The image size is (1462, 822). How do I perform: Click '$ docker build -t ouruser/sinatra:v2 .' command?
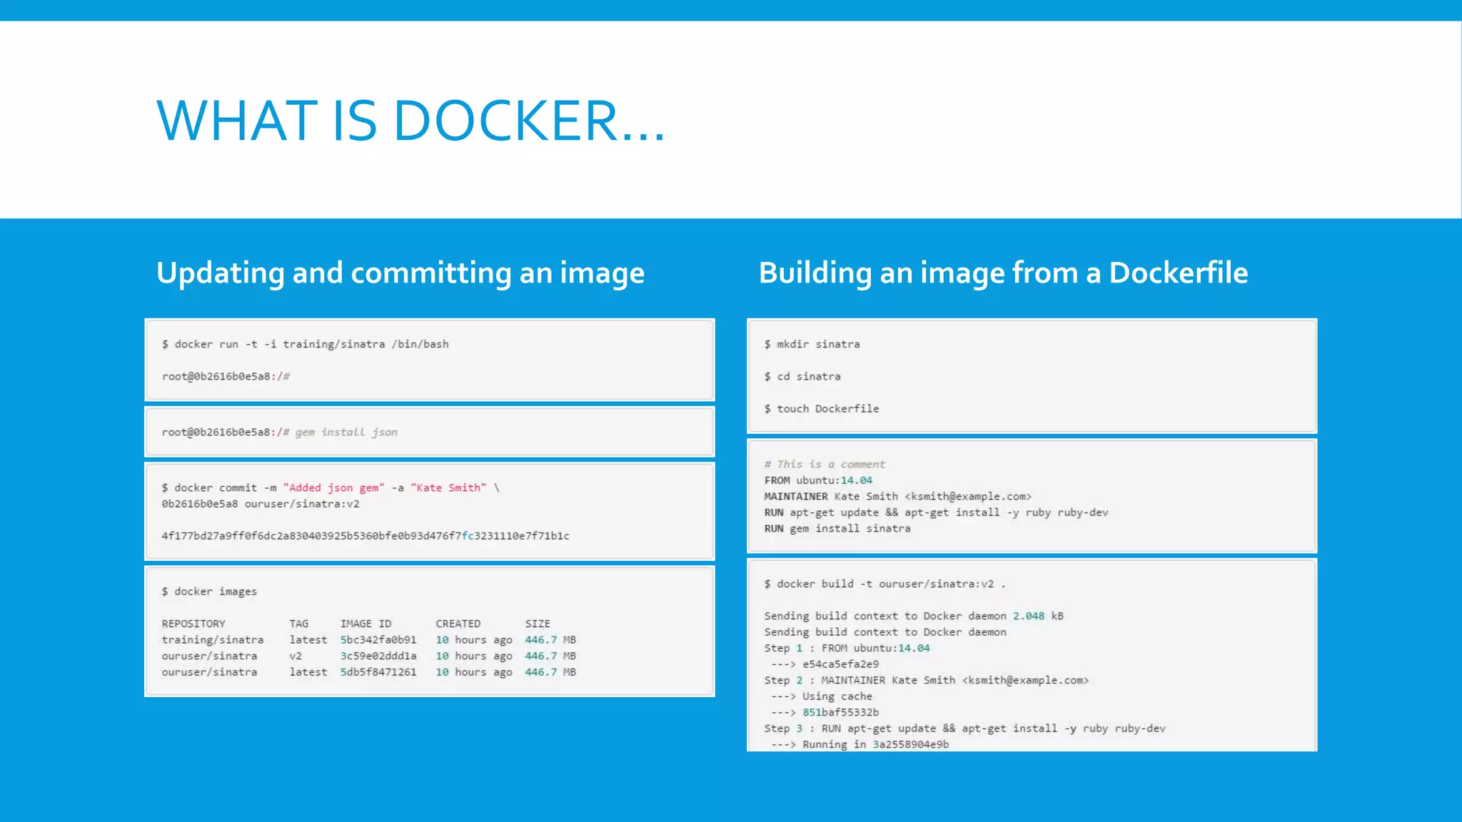(x=885, y=584)
